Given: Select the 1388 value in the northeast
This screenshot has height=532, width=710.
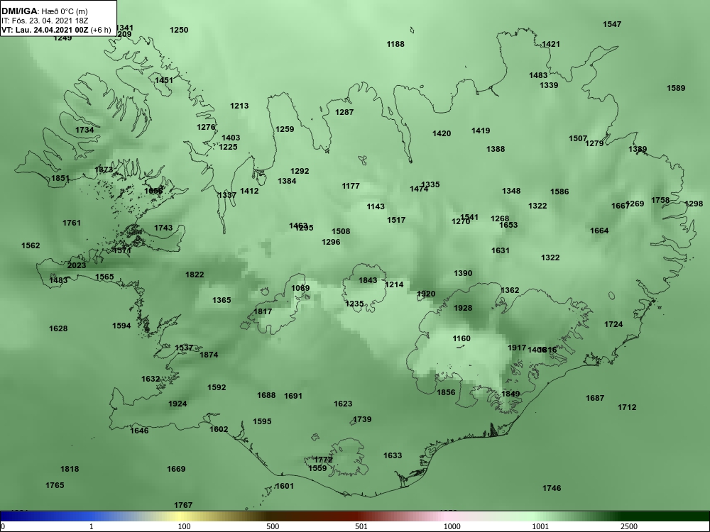Looking at the screenshot, I should pyautogui.click(x=496, y=149).
